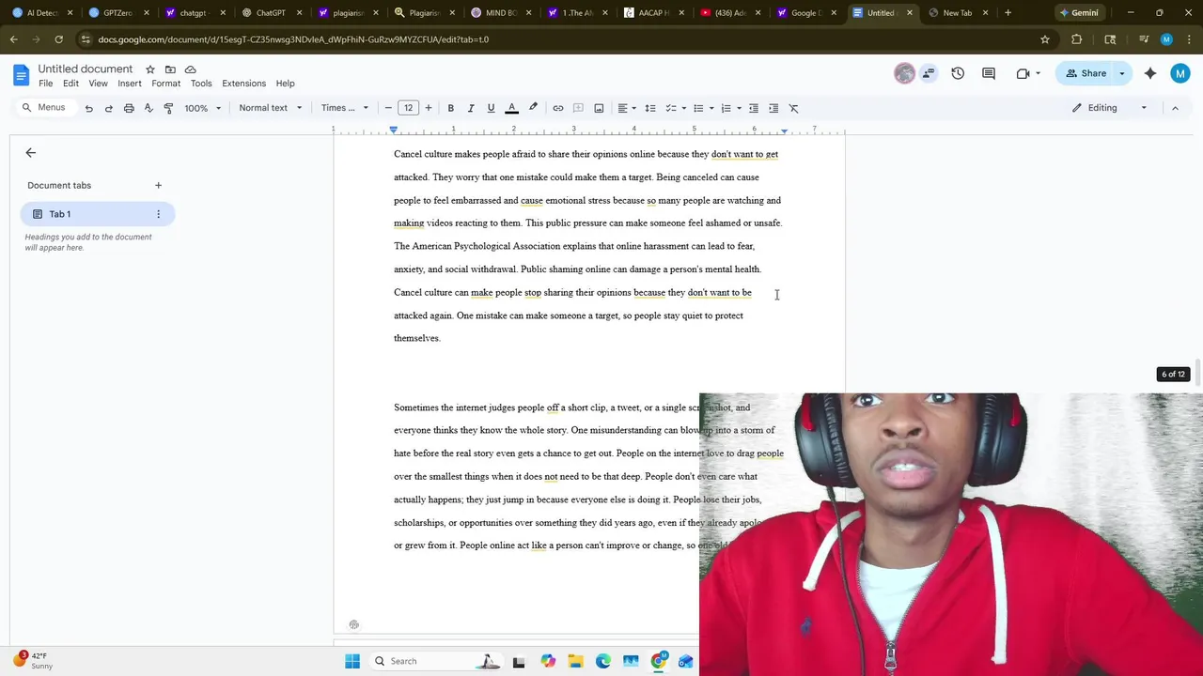Open the File menu
1203x676 pixels.
(45, 84)
